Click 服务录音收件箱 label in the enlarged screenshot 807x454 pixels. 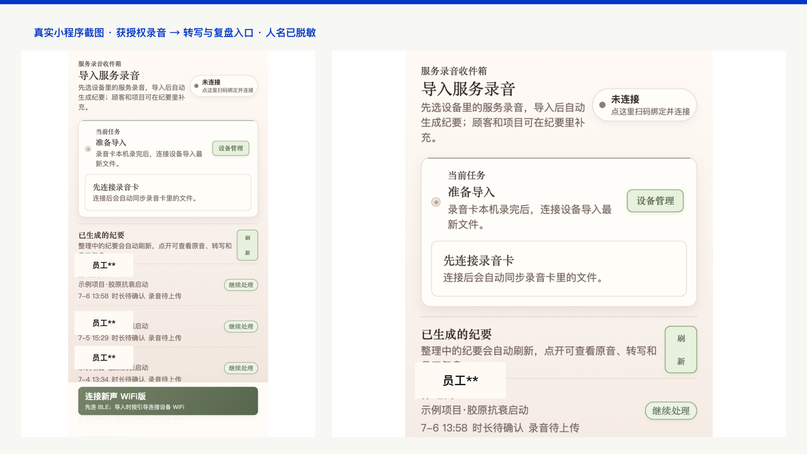(x=454, y=71)
